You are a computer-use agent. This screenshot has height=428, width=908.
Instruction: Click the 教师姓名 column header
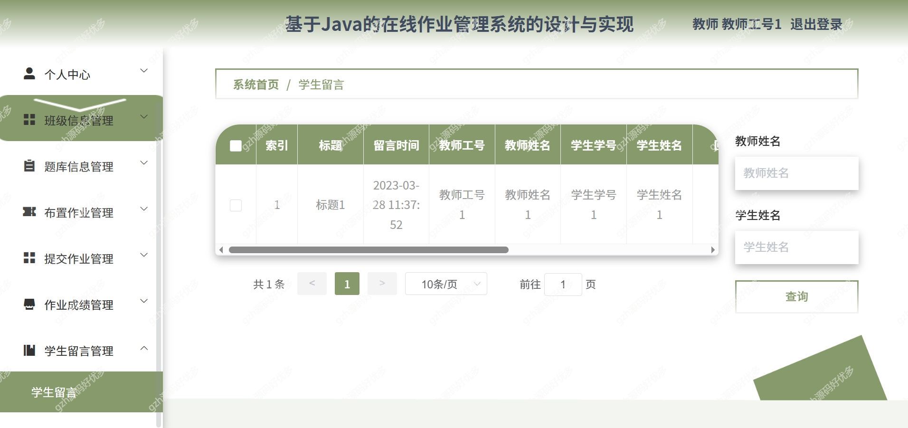coord(528,145)
